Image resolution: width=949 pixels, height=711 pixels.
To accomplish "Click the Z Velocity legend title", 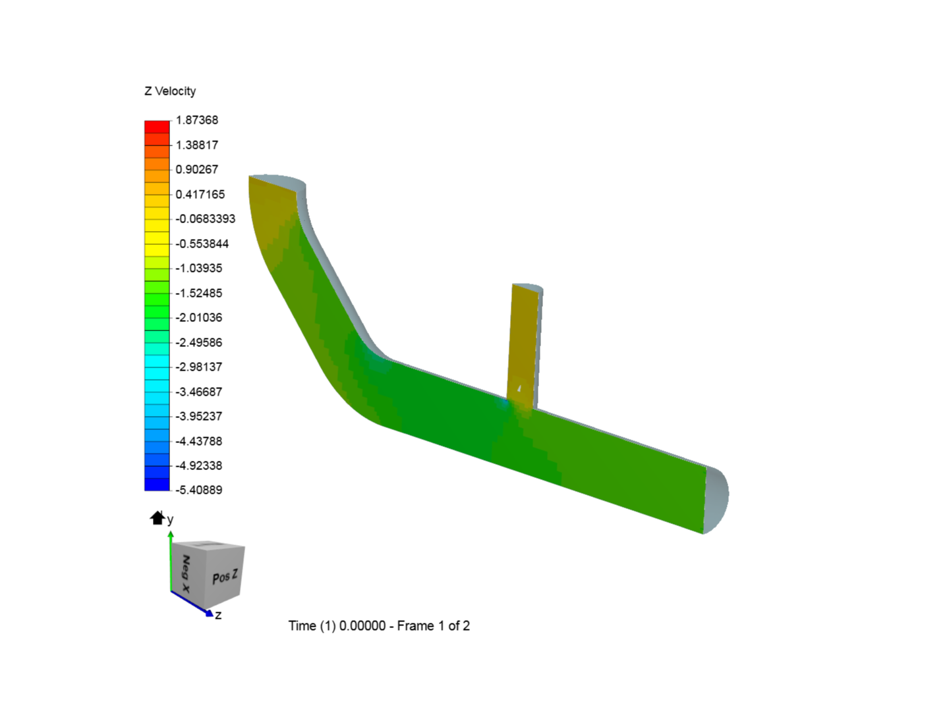I will click(x=170, y=91).
